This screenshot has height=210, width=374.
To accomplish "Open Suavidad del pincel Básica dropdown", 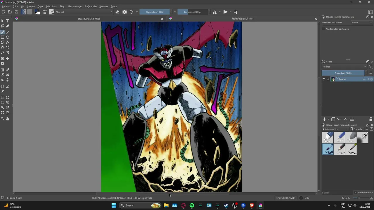I will (362, 22).
